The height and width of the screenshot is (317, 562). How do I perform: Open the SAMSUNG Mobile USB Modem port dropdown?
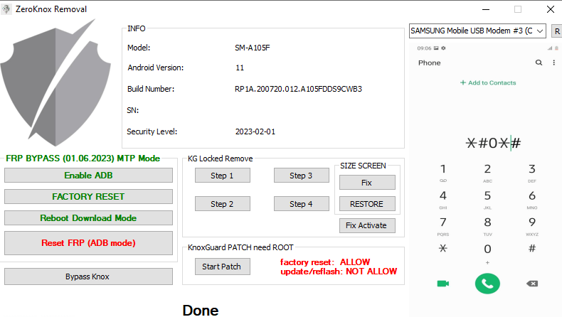[x=477, y=31]
